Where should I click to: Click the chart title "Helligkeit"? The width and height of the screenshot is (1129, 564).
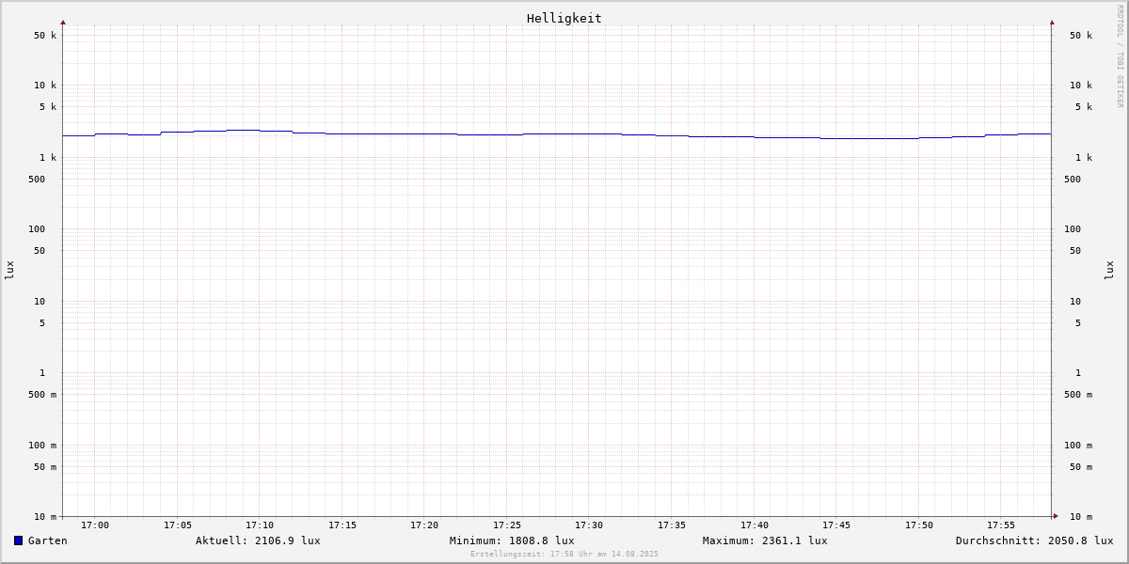pos(564,18)
